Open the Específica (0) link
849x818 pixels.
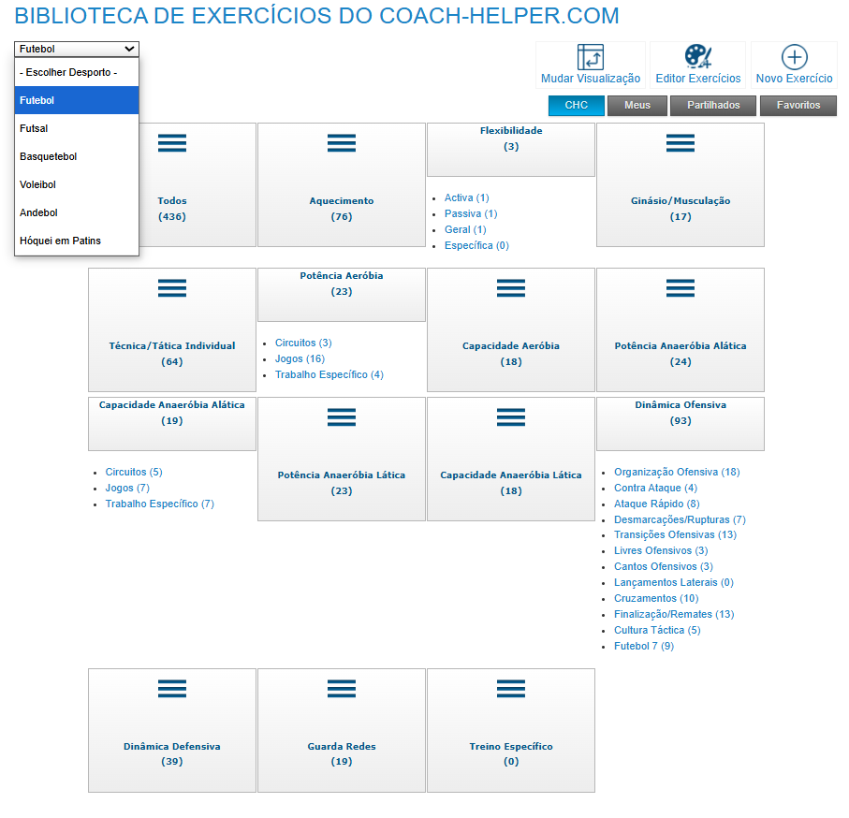tap(476, 246)
